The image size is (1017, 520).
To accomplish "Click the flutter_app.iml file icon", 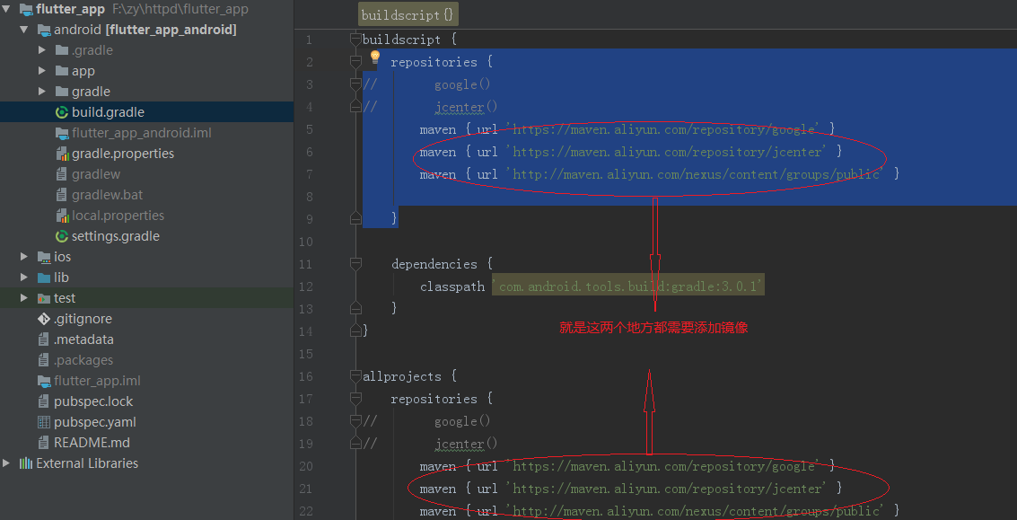I will click(44, 381).
